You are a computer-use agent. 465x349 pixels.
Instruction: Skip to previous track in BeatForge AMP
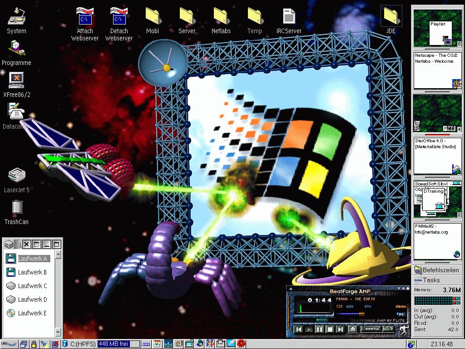[x=299, y=329]
